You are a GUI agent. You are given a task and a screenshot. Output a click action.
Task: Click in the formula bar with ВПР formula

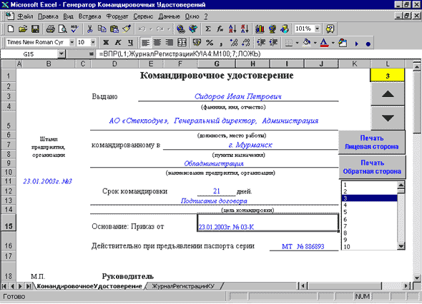click(258, 54)
